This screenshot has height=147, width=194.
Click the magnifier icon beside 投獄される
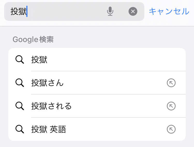point(20,106)
